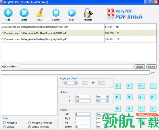Click the Output Folder text field
The height and width of the screenshot is (130, 159).
click(x=77, y=67)
